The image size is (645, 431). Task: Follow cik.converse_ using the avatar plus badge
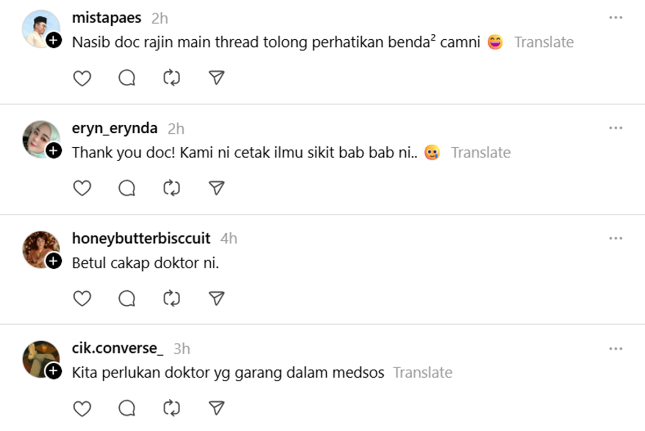pos(53,371)
